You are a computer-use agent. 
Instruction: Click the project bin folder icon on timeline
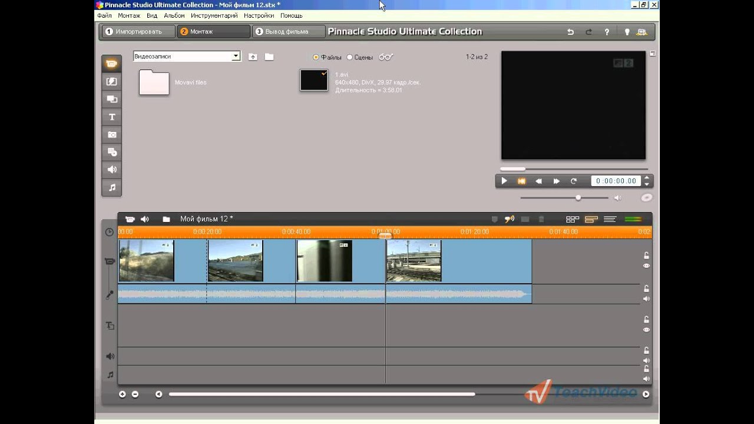coord(166,219)
